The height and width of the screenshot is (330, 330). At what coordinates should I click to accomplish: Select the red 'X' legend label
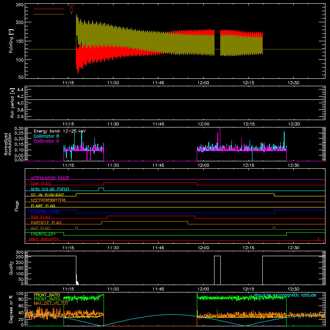[71, 7]
